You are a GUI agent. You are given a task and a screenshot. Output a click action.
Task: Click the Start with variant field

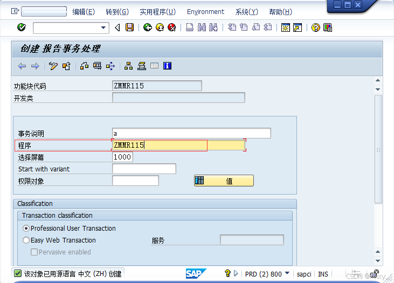[x=144, y=169]
